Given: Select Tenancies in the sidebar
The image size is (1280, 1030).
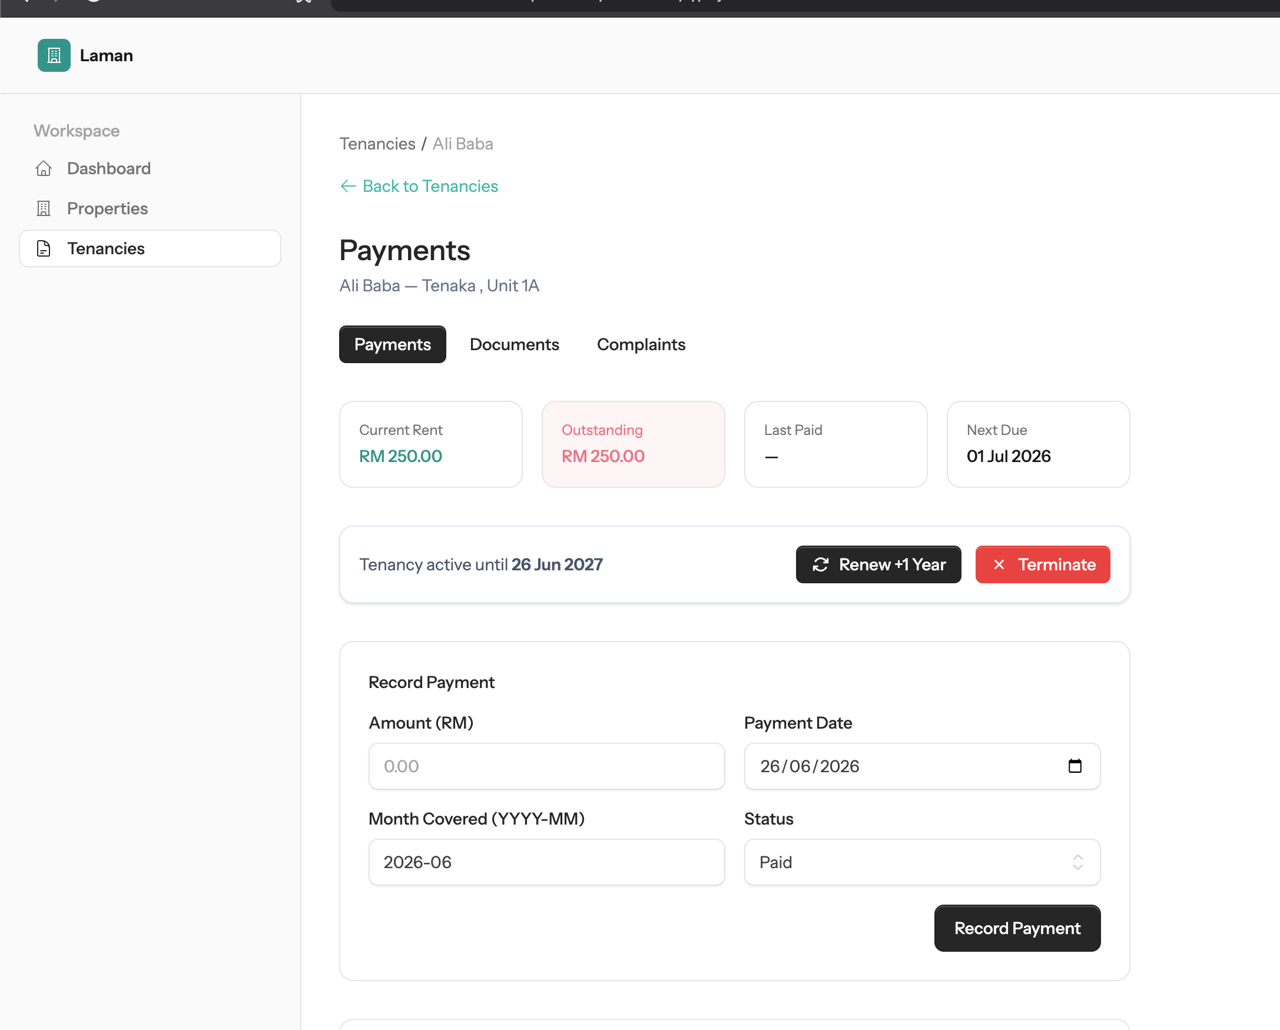Looking at the screenshot, I should (x=150, y=248).
